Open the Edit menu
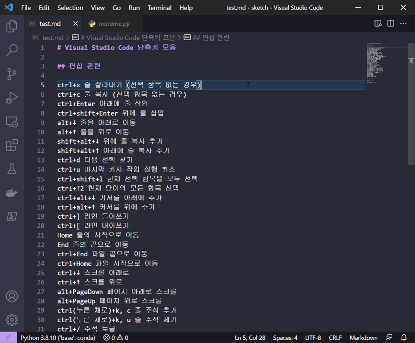415x343 pixels. (44, 8)
